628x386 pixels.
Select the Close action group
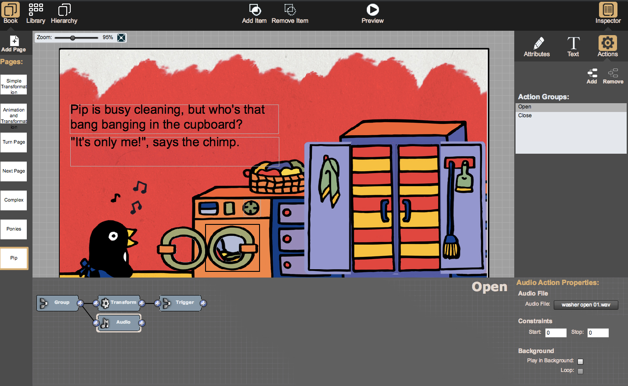coord(571,115)
